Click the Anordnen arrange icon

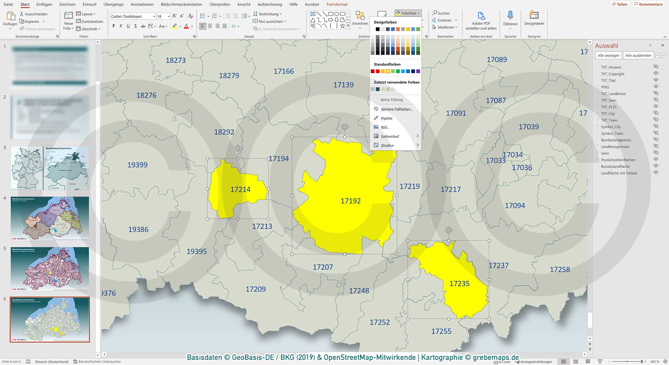(360, 16)
